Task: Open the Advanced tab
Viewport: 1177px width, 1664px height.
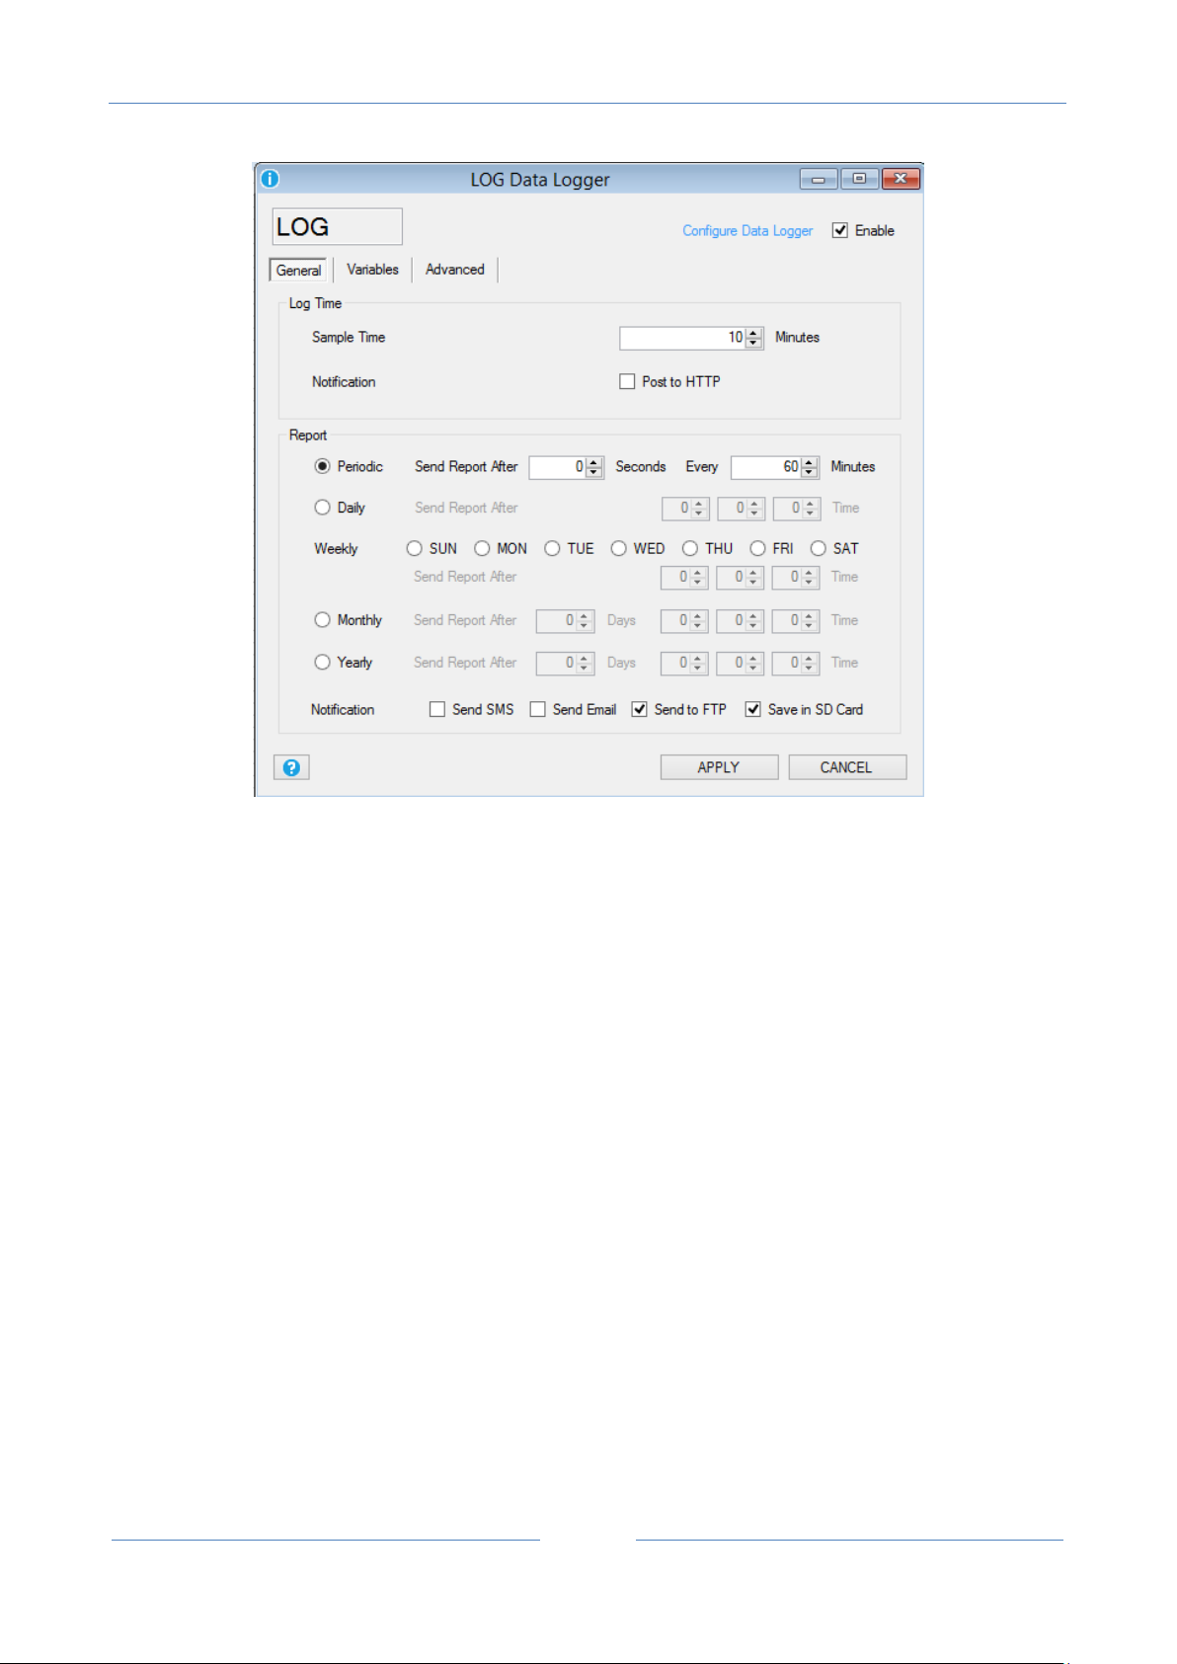Action: (455, 270)
